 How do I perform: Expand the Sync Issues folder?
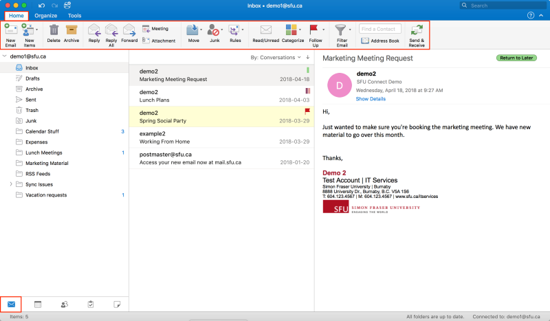(10, 184)
